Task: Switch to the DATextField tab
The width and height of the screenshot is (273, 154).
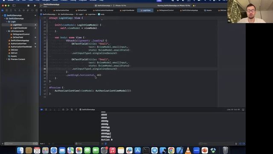Action: [81, 10]
